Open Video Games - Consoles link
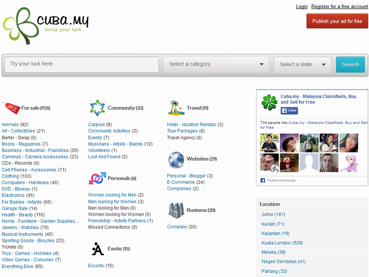Viewport: 369px width, 277px height. [x=28, y=259]
